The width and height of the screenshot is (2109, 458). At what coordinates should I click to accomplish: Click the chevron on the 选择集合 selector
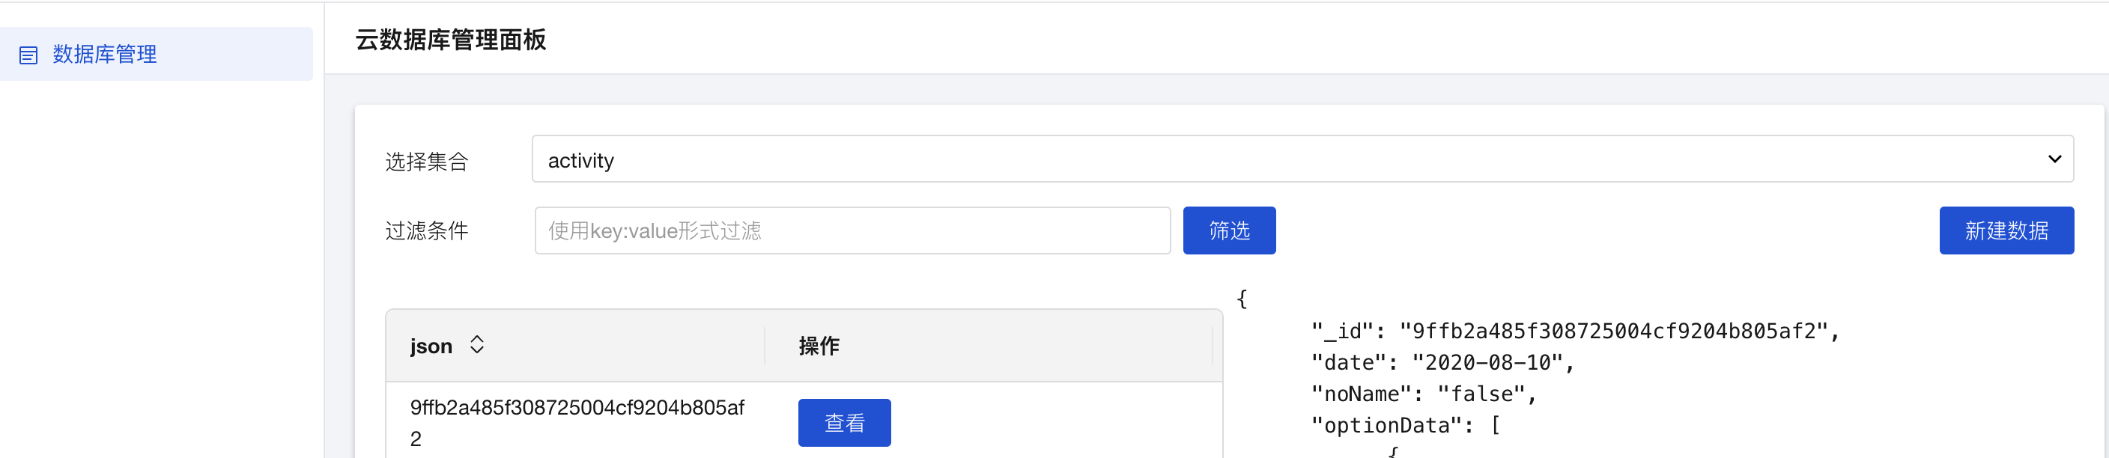click(2055, 159)
